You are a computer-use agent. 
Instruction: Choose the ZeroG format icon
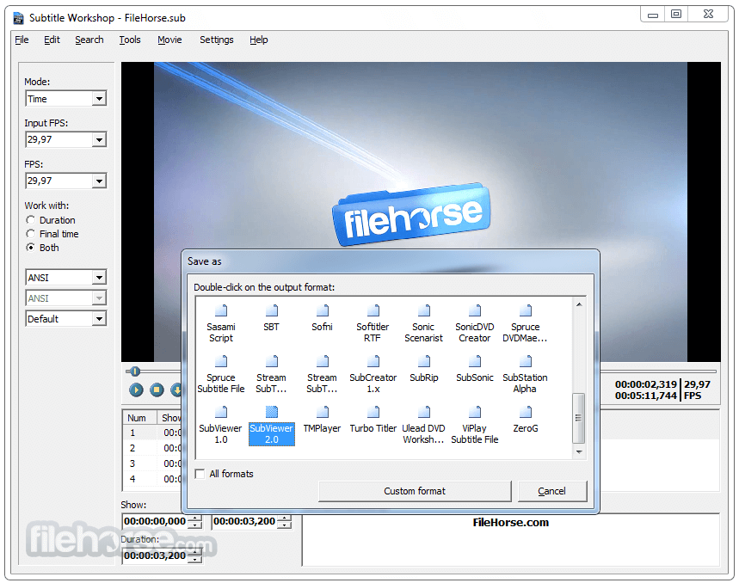coord(526,412)
